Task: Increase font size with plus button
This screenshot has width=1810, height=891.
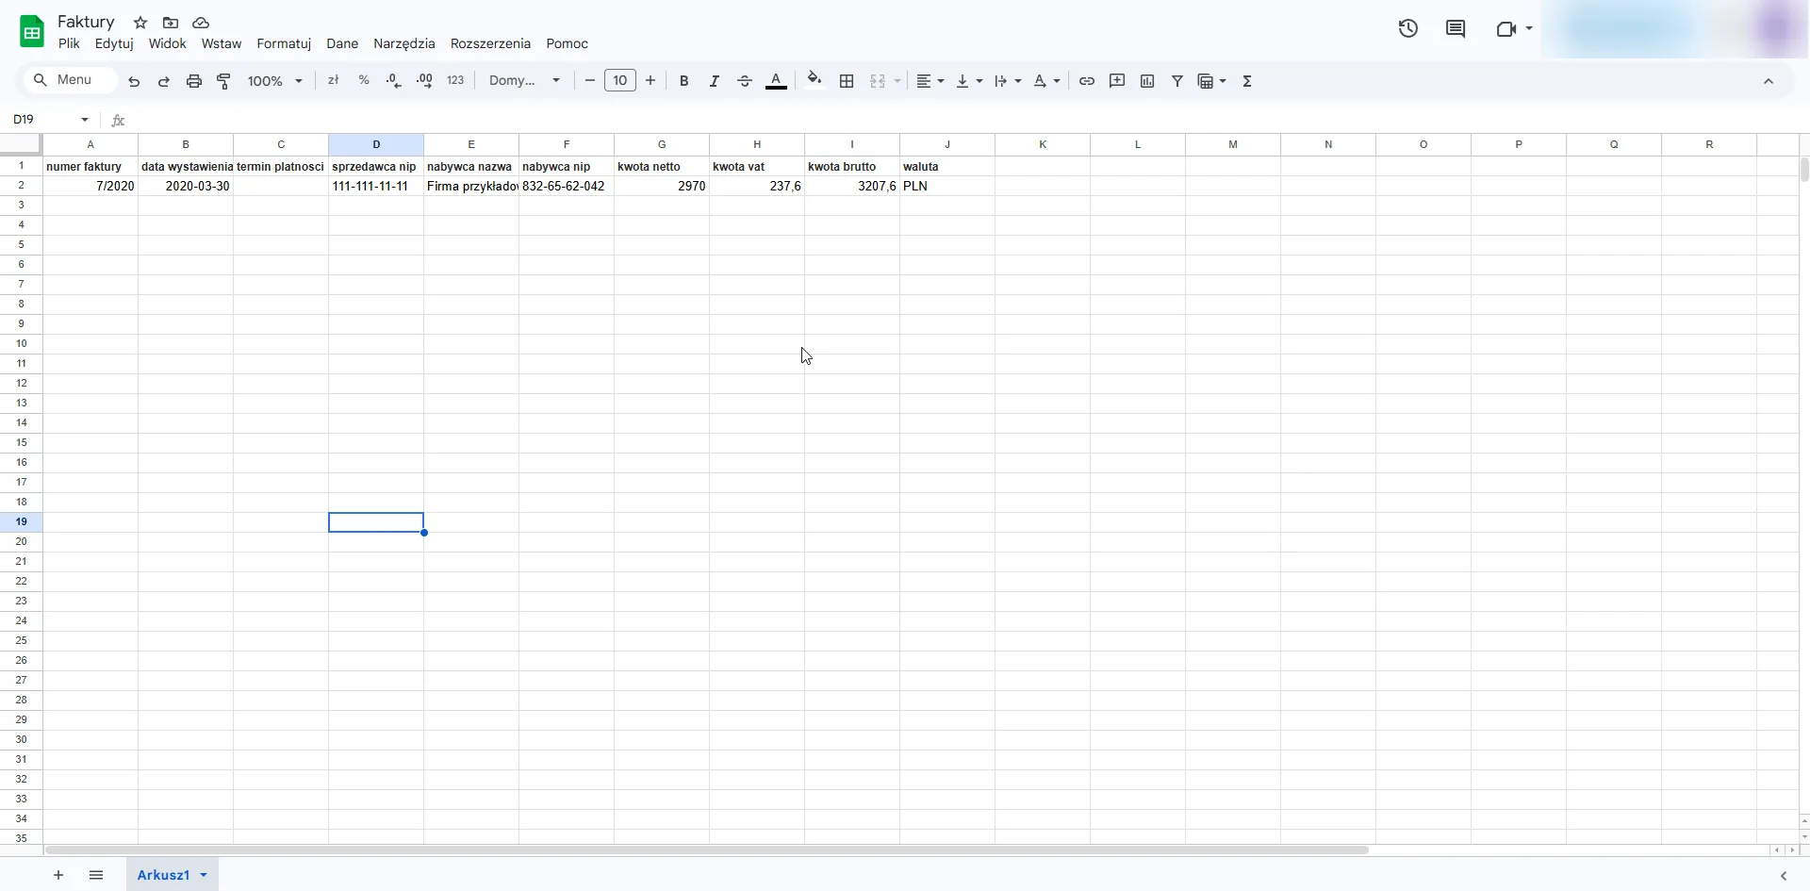Action: tap(650, 81)
